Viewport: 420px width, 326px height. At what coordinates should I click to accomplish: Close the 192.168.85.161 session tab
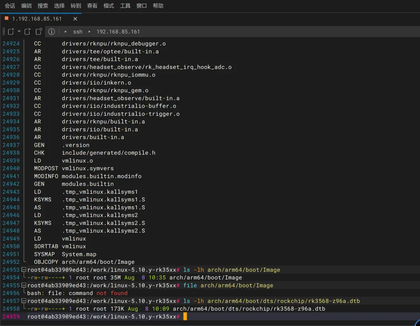tap(75, 19)
